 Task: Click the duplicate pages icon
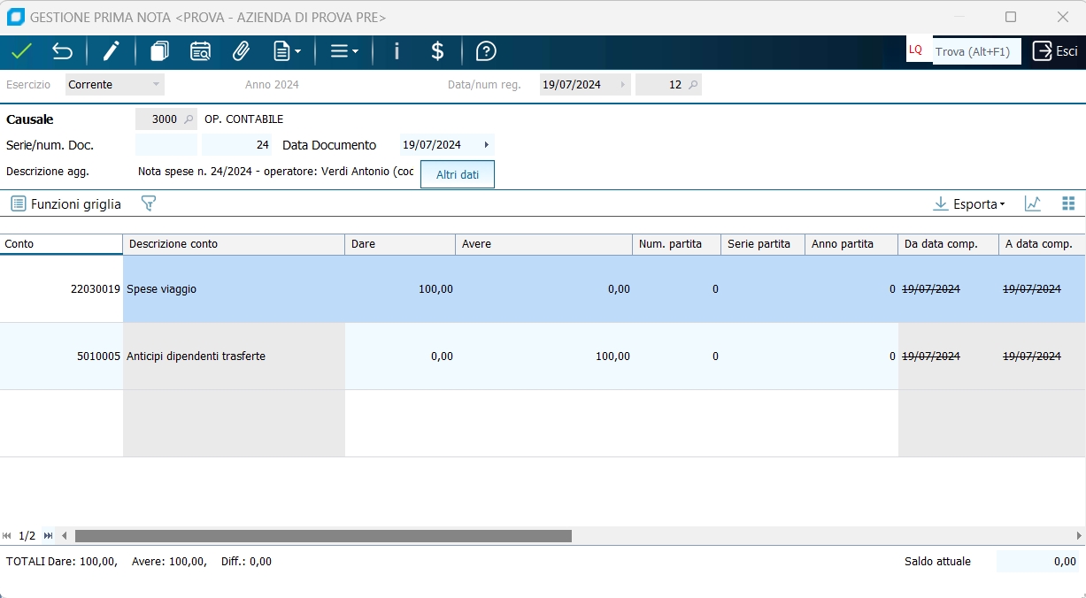coord(159,51)
